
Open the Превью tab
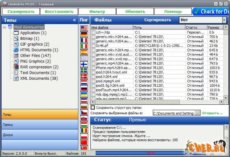pyautogui.click(x=138, y=120)
